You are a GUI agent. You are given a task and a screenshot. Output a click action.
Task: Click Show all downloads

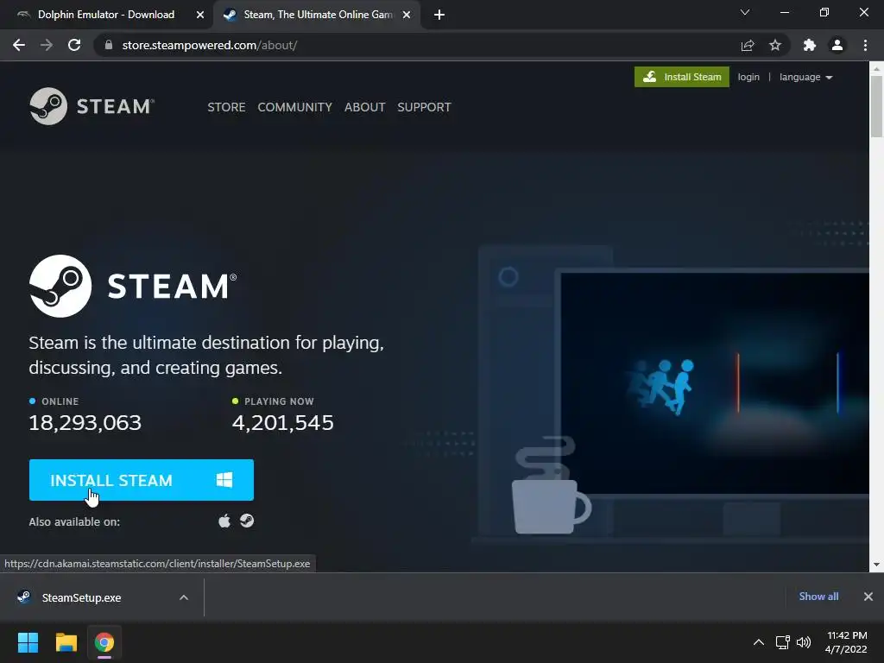pyautogui.click(x=818, y=597)
